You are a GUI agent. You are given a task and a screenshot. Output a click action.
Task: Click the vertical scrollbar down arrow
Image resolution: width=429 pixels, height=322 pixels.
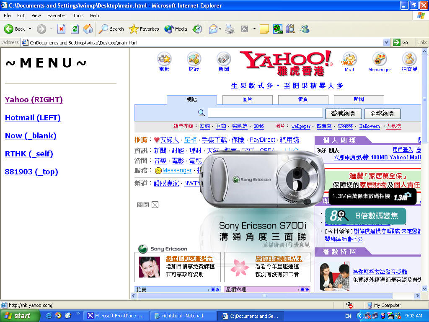pyautogui.click(x=425, y=288)
